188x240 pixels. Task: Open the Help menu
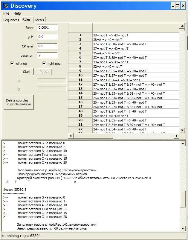point(17,13)
